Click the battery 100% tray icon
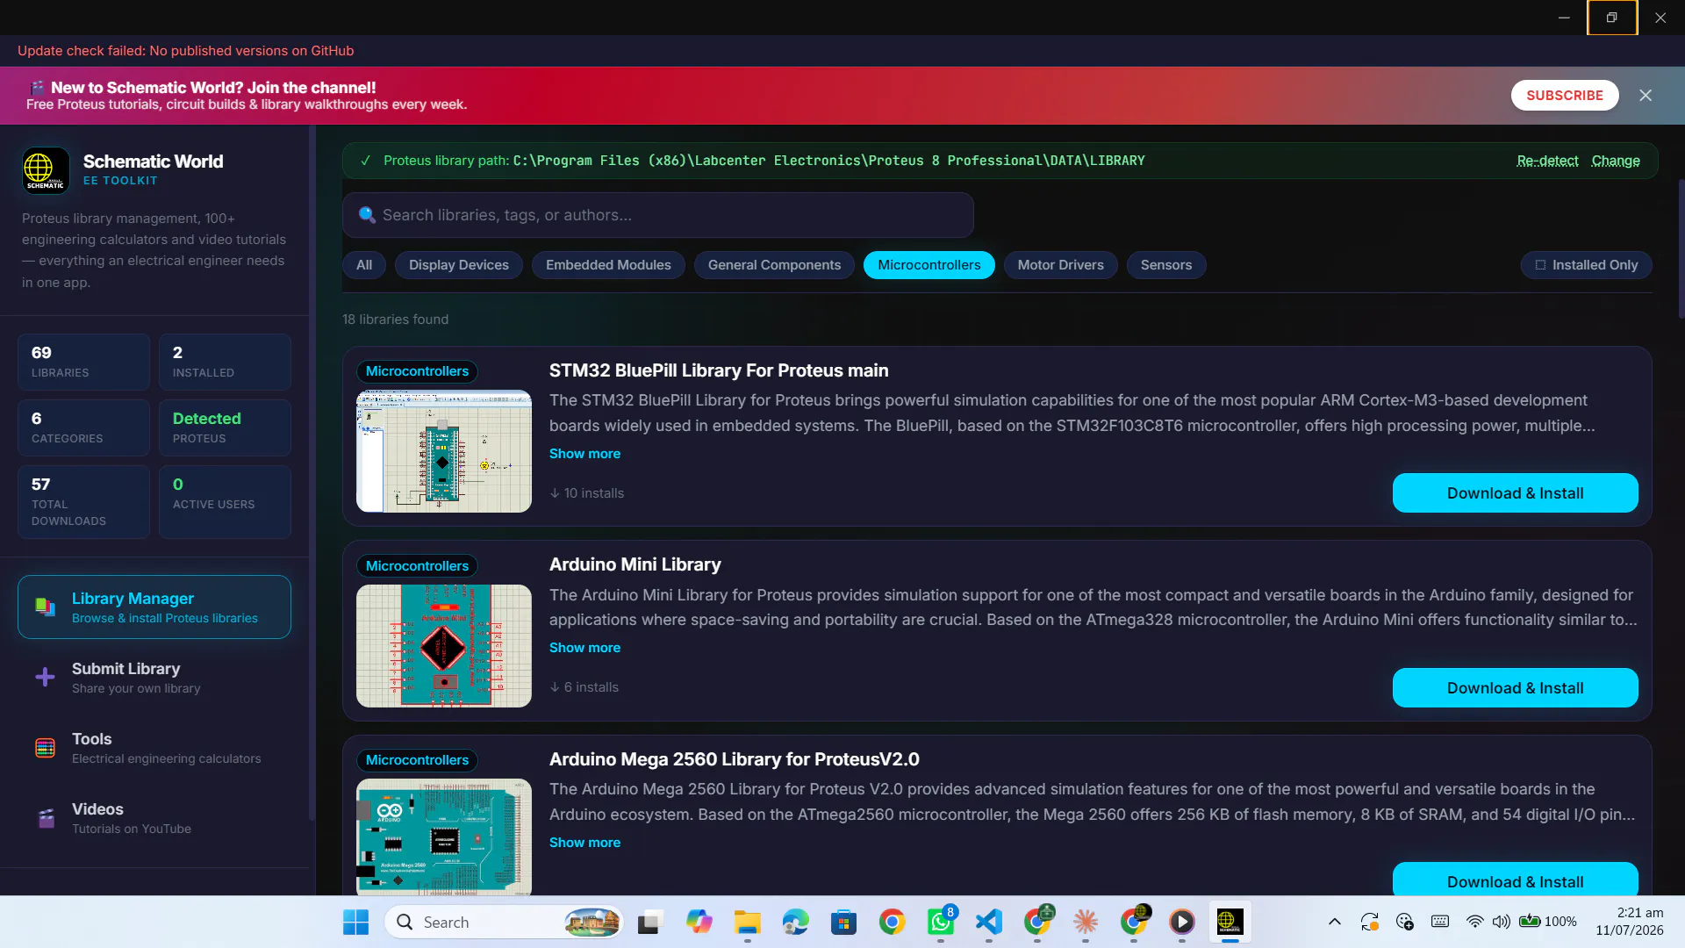1685x948 pixels. [1548, 922]
